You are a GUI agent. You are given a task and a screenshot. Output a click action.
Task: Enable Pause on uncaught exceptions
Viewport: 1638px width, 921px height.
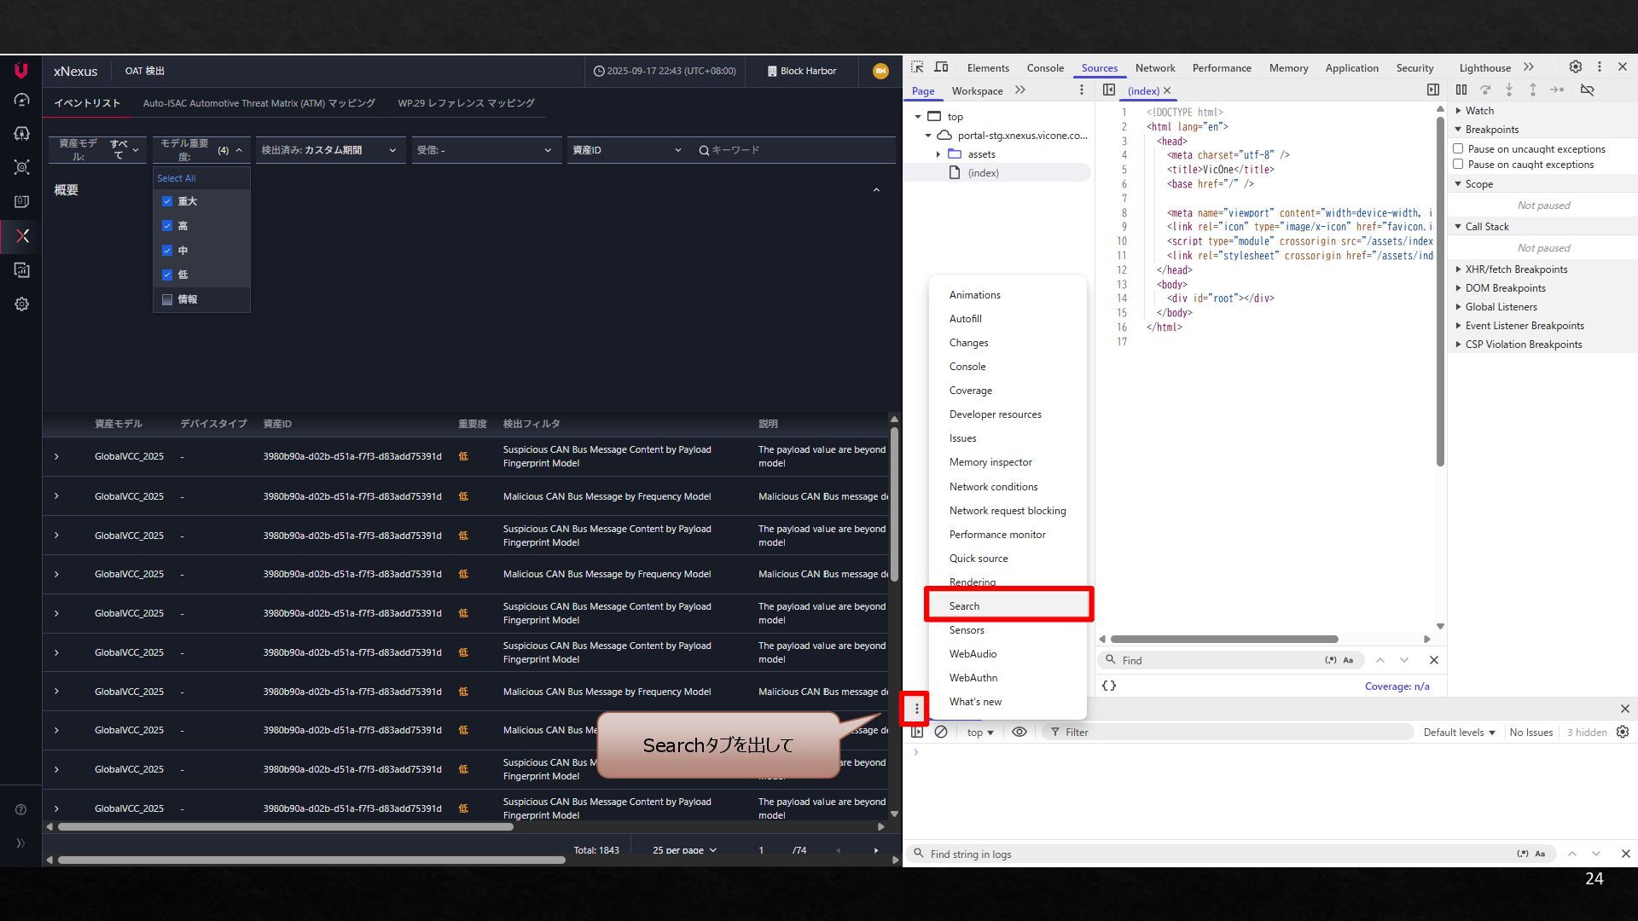pos(1458,148)
